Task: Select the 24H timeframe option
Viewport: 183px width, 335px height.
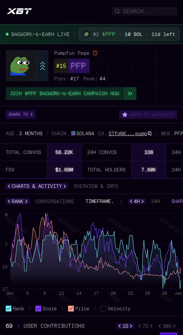Action: click(x=155, y=201)
